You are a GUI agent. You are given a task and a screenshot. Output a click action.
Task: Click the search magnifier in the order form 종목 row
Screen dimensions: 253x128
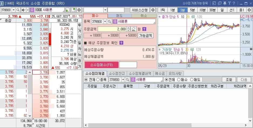click(110, 22)
